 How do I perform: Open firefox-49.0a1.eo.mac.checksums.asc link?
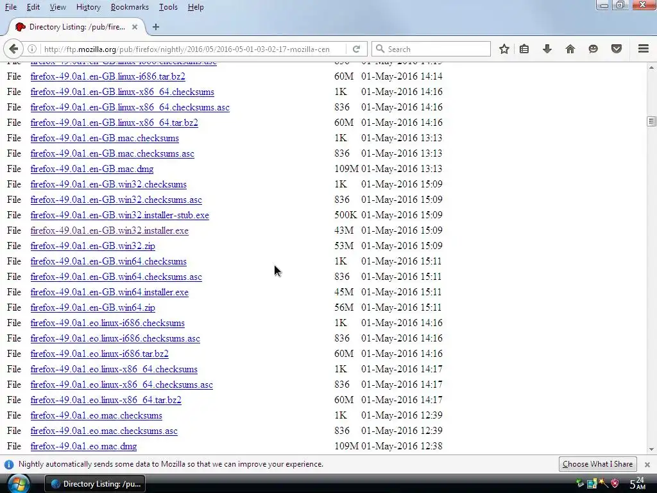(x=104, y=431)
